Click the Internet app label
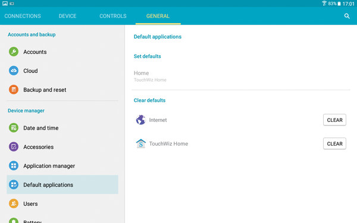Viewport: 357px width, 223px height. pyautogui.click(x=158, y=120)
